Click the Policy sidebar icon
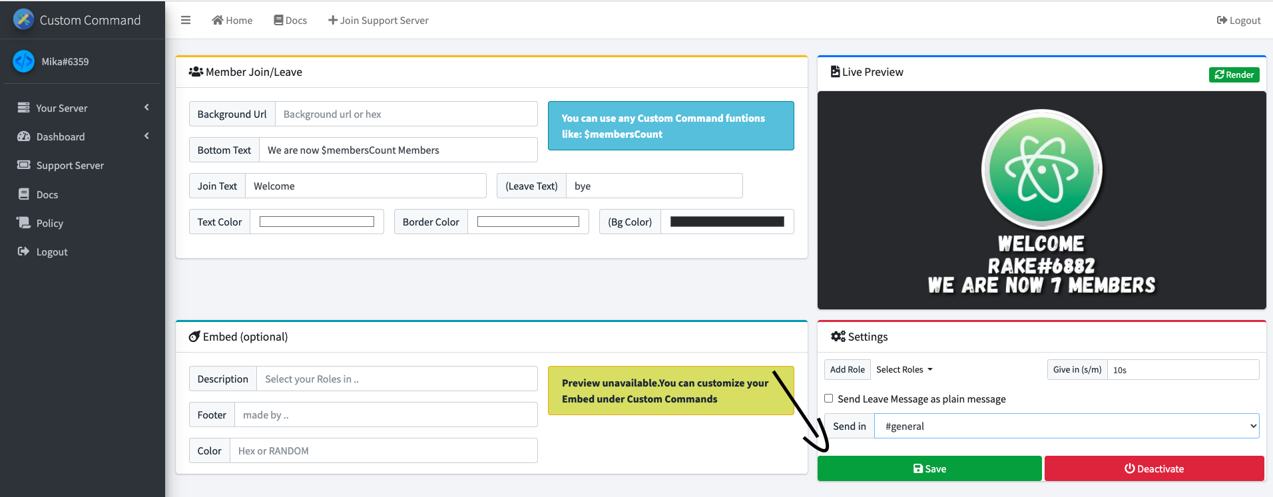Image resolution: width=1273 pixels, height=497 pixels. (24, 222)
